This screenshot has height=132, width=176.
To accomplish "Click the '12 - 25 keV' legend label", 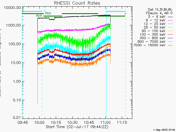I will pyautogui.click(x=155, y=24).
